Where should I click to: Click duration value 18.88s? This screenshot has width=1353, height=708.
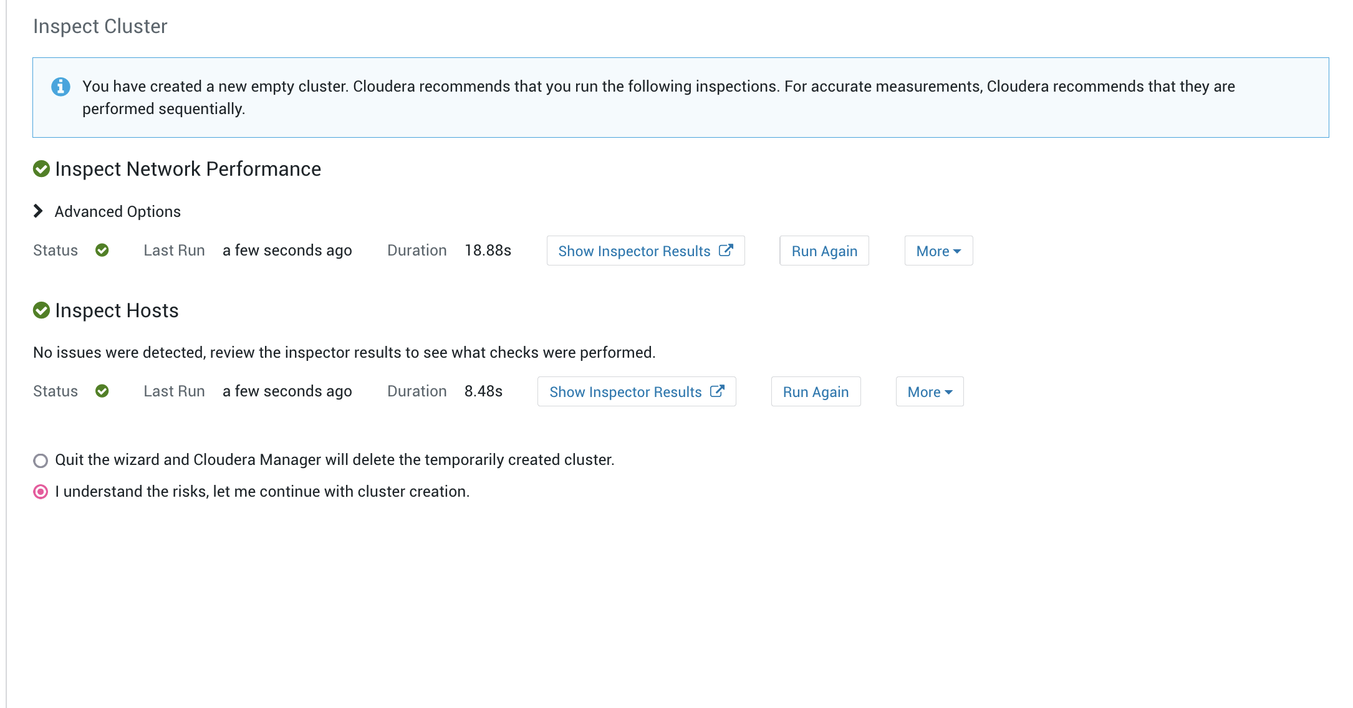tap(488, 251)
